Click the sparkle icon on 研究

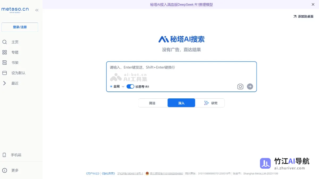pos(206,103)
